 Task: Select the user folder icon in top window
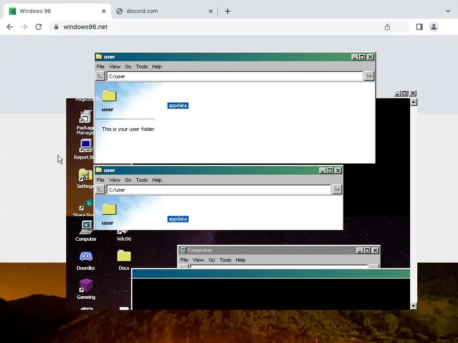[109, 96]
